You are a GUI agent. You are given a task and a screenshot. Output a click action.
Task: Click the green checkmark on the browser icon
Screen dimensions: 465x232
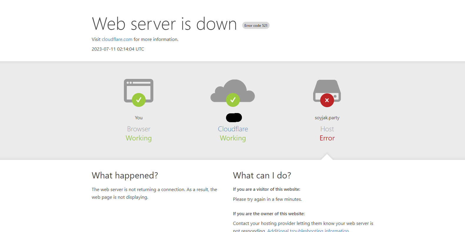pos(139,100)
